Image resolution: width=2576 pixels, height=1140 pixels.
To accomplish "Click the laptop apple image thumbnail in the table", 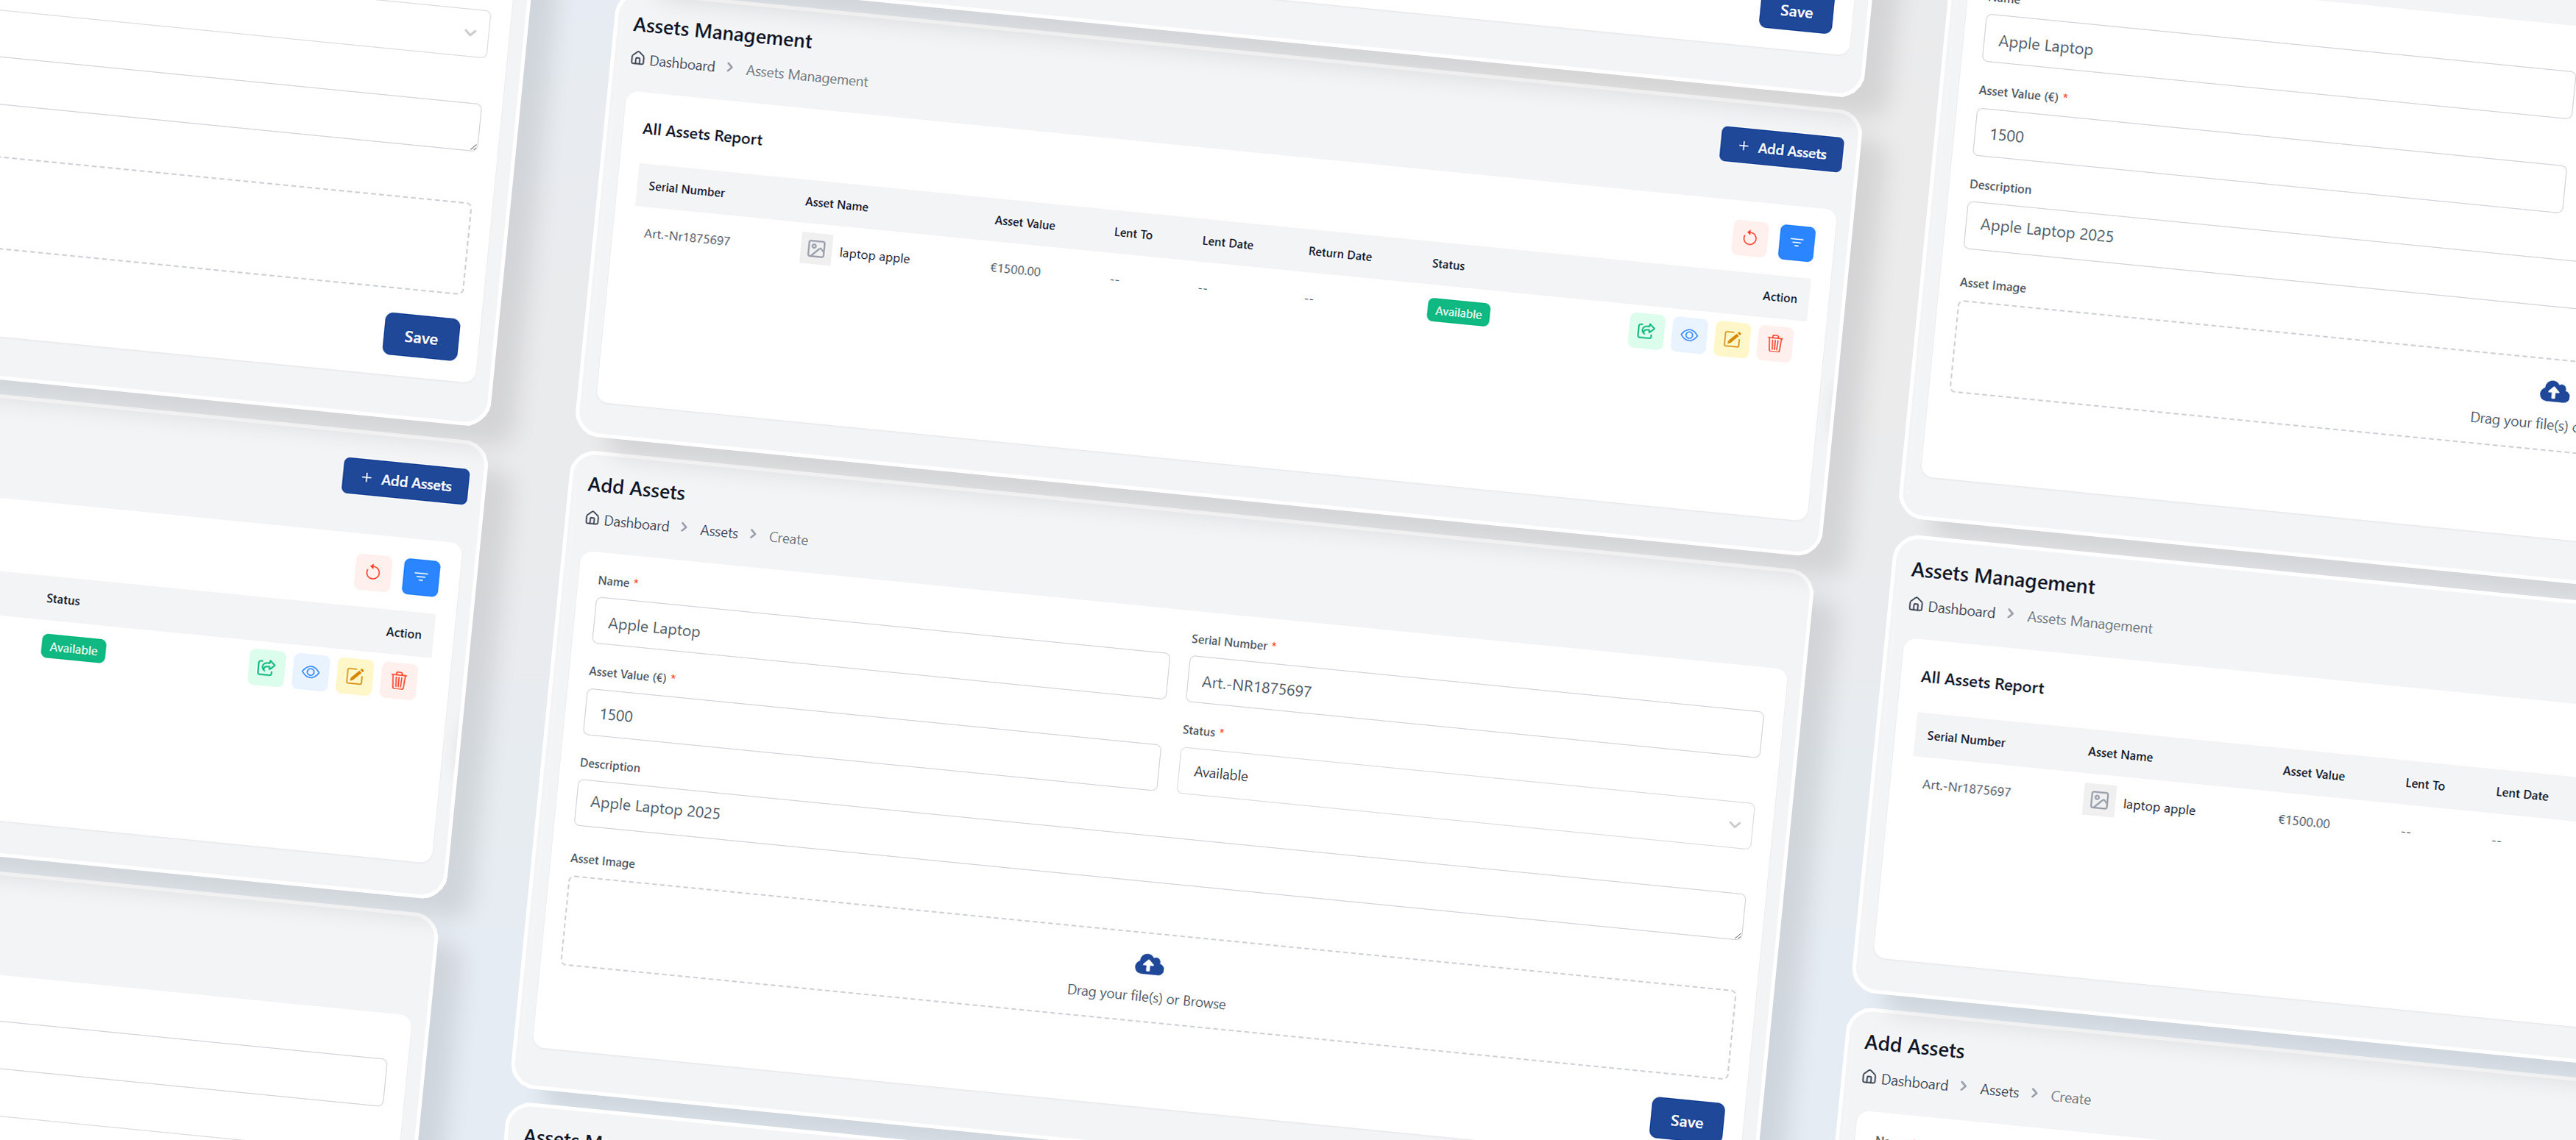I will point(816,250).
